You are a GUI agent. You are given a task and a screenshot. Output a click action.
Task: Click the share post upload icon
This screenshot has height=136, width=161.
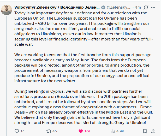(x=153, y=131)
